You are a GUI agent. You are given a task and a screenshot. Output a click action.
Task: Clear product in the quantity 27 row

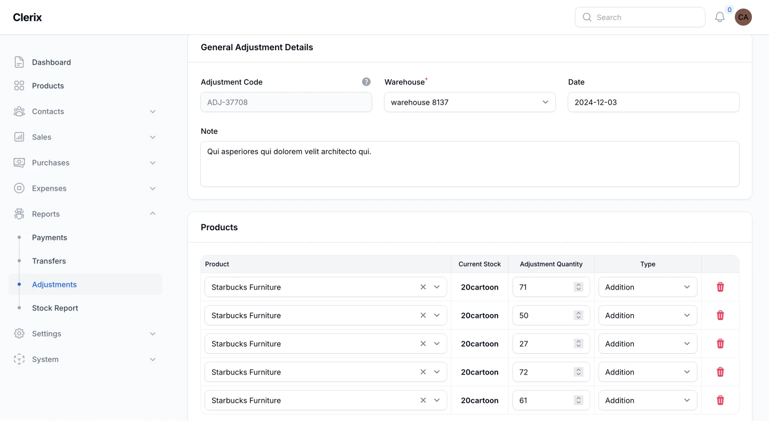point(423,344)
